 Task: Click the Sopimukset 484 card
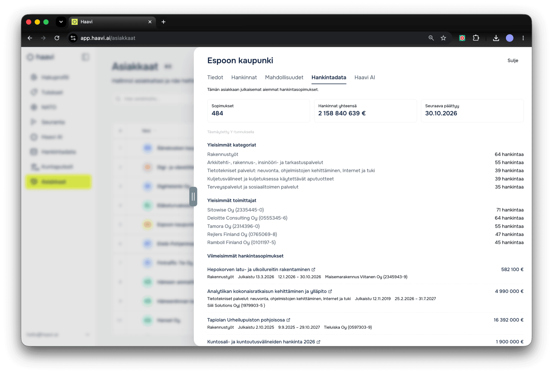coord(258,111)
